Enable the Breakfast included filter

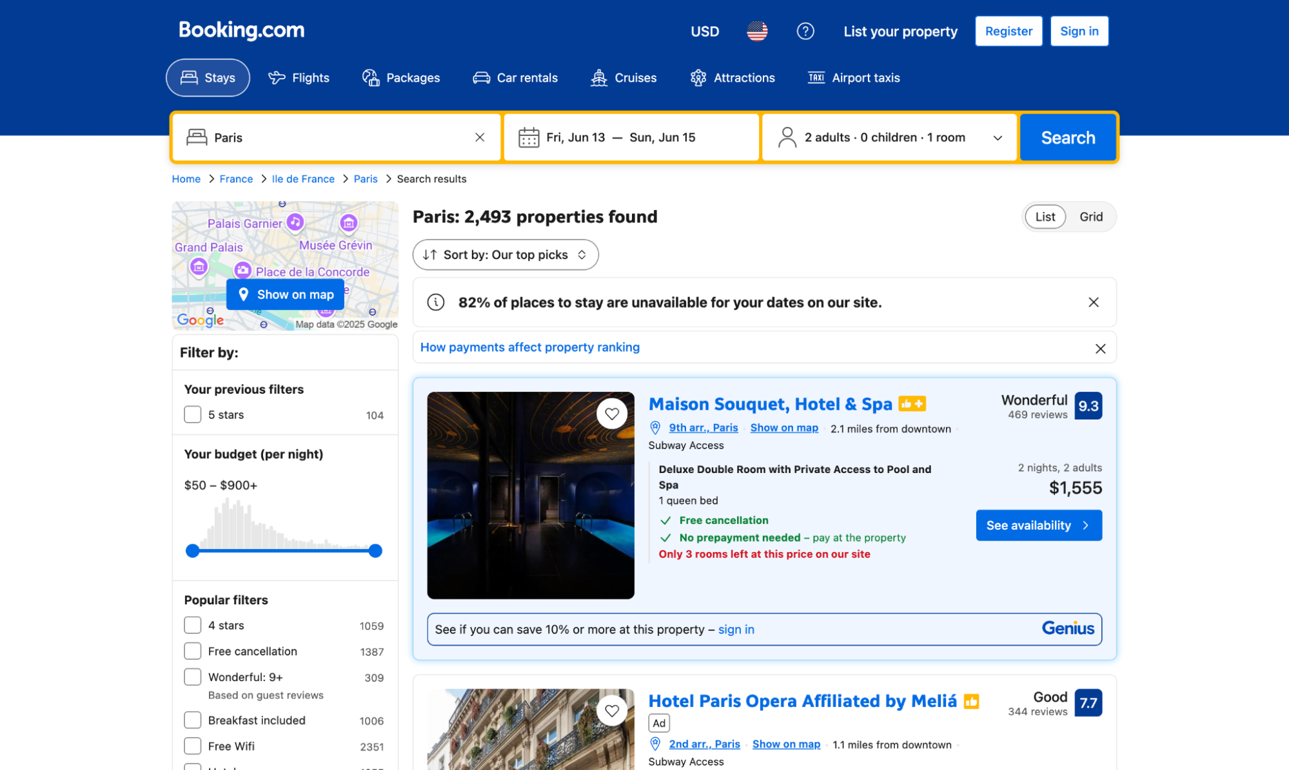point(193,720)
